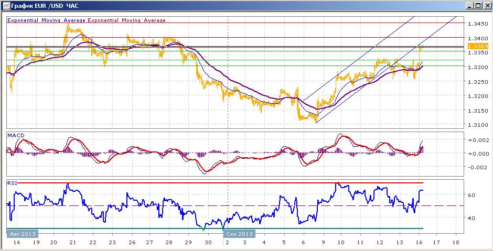Viewport: 493px width, 251px height.
Task: Click date label 21 on time axis
Action: [x=73, y=243]
